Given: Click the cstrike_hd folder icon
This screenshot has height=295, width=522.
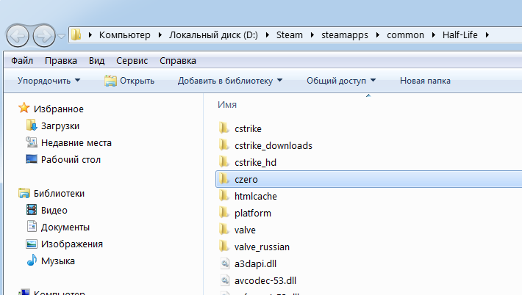Looking at the screenshot, I should (224, 161).
